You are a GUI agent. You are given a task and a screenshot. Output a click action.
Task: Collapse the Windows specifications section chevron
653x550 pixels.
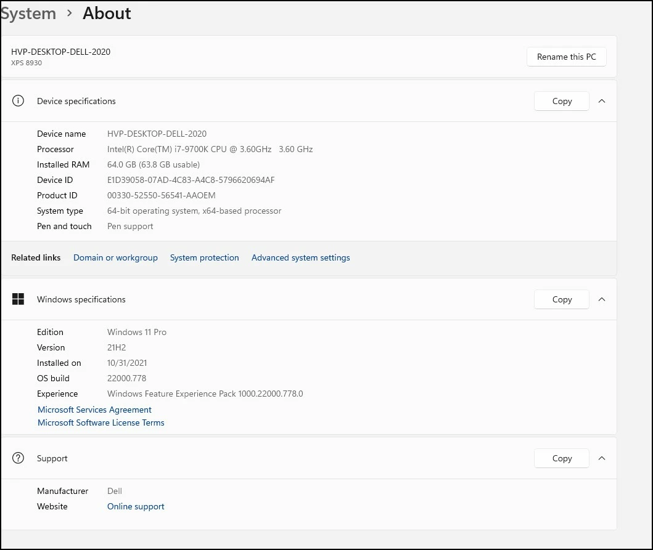tap(602, 299)
